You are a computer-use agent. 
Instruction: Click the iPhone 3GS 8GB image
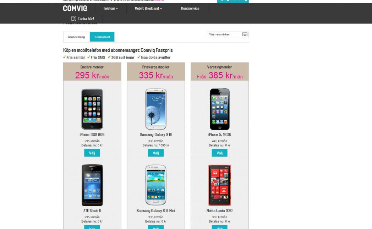(92, 109)
